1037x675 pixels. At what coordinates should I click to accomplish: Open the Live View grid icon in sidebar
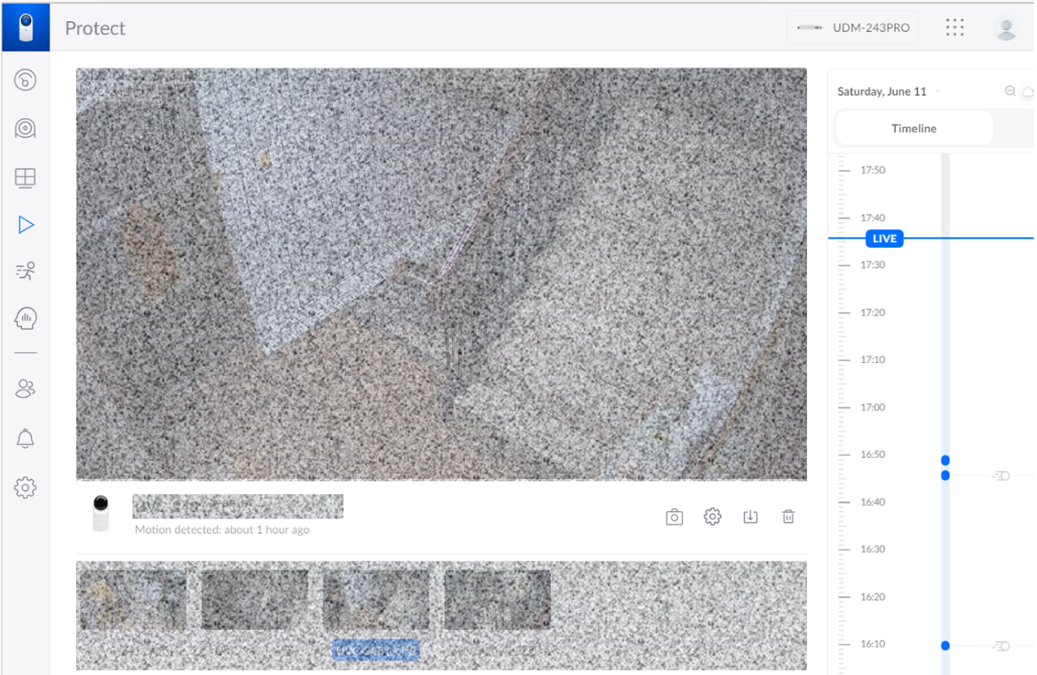coord(26,177)
